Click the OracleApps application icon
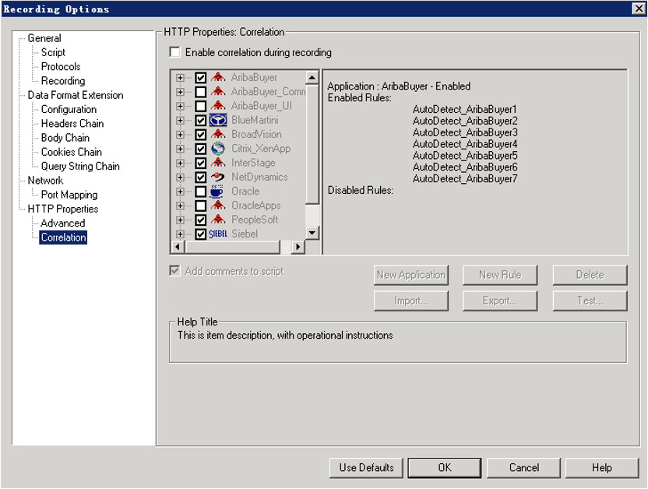 [218, 206]
